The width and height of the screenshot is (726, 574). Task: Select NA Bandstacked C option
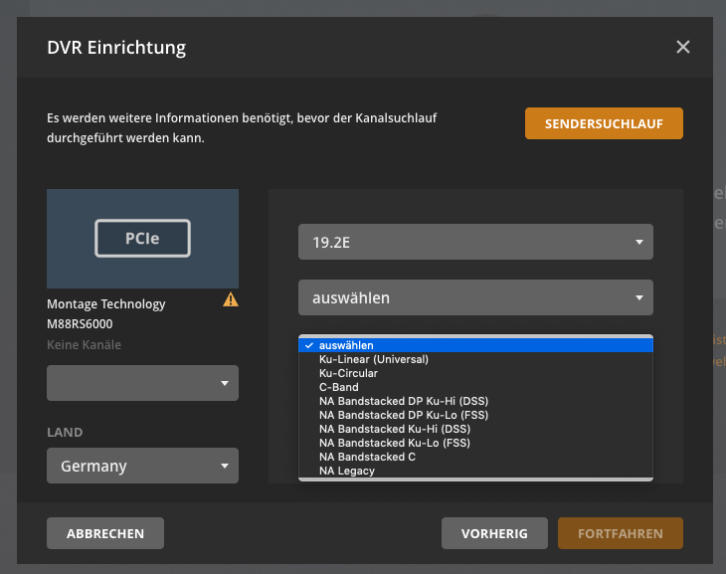475,457
